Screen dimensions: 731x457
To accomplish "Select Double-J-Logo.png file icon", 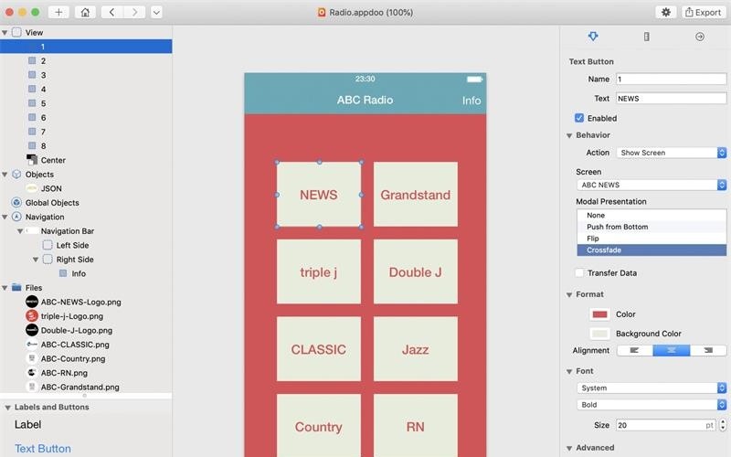I will (x=32, y=330).
